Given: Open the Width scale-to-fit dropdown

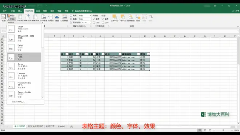Looking at the screenshot, I should (x=85, y=16).
